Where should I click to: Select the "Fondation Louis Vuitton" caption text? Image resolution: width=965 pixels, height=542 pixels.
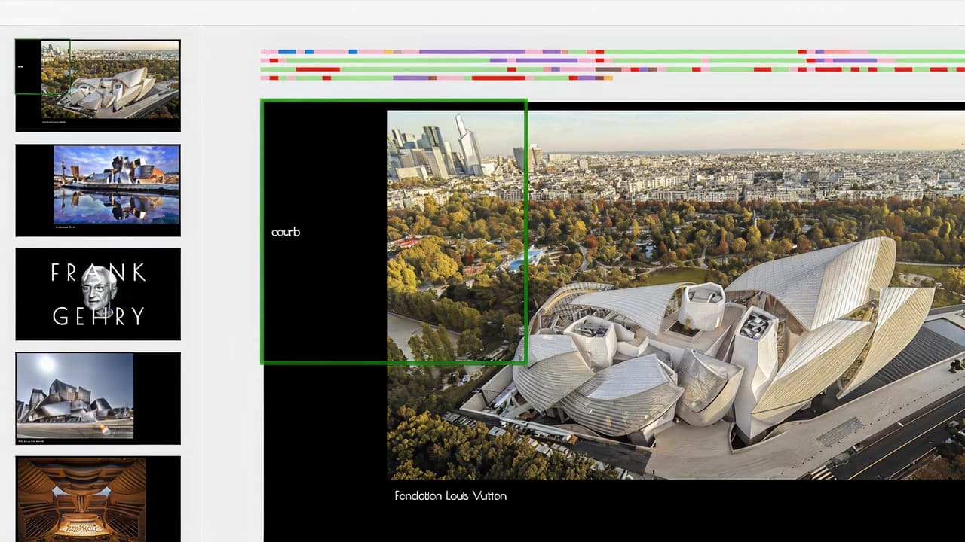click(x=450, y=495)
